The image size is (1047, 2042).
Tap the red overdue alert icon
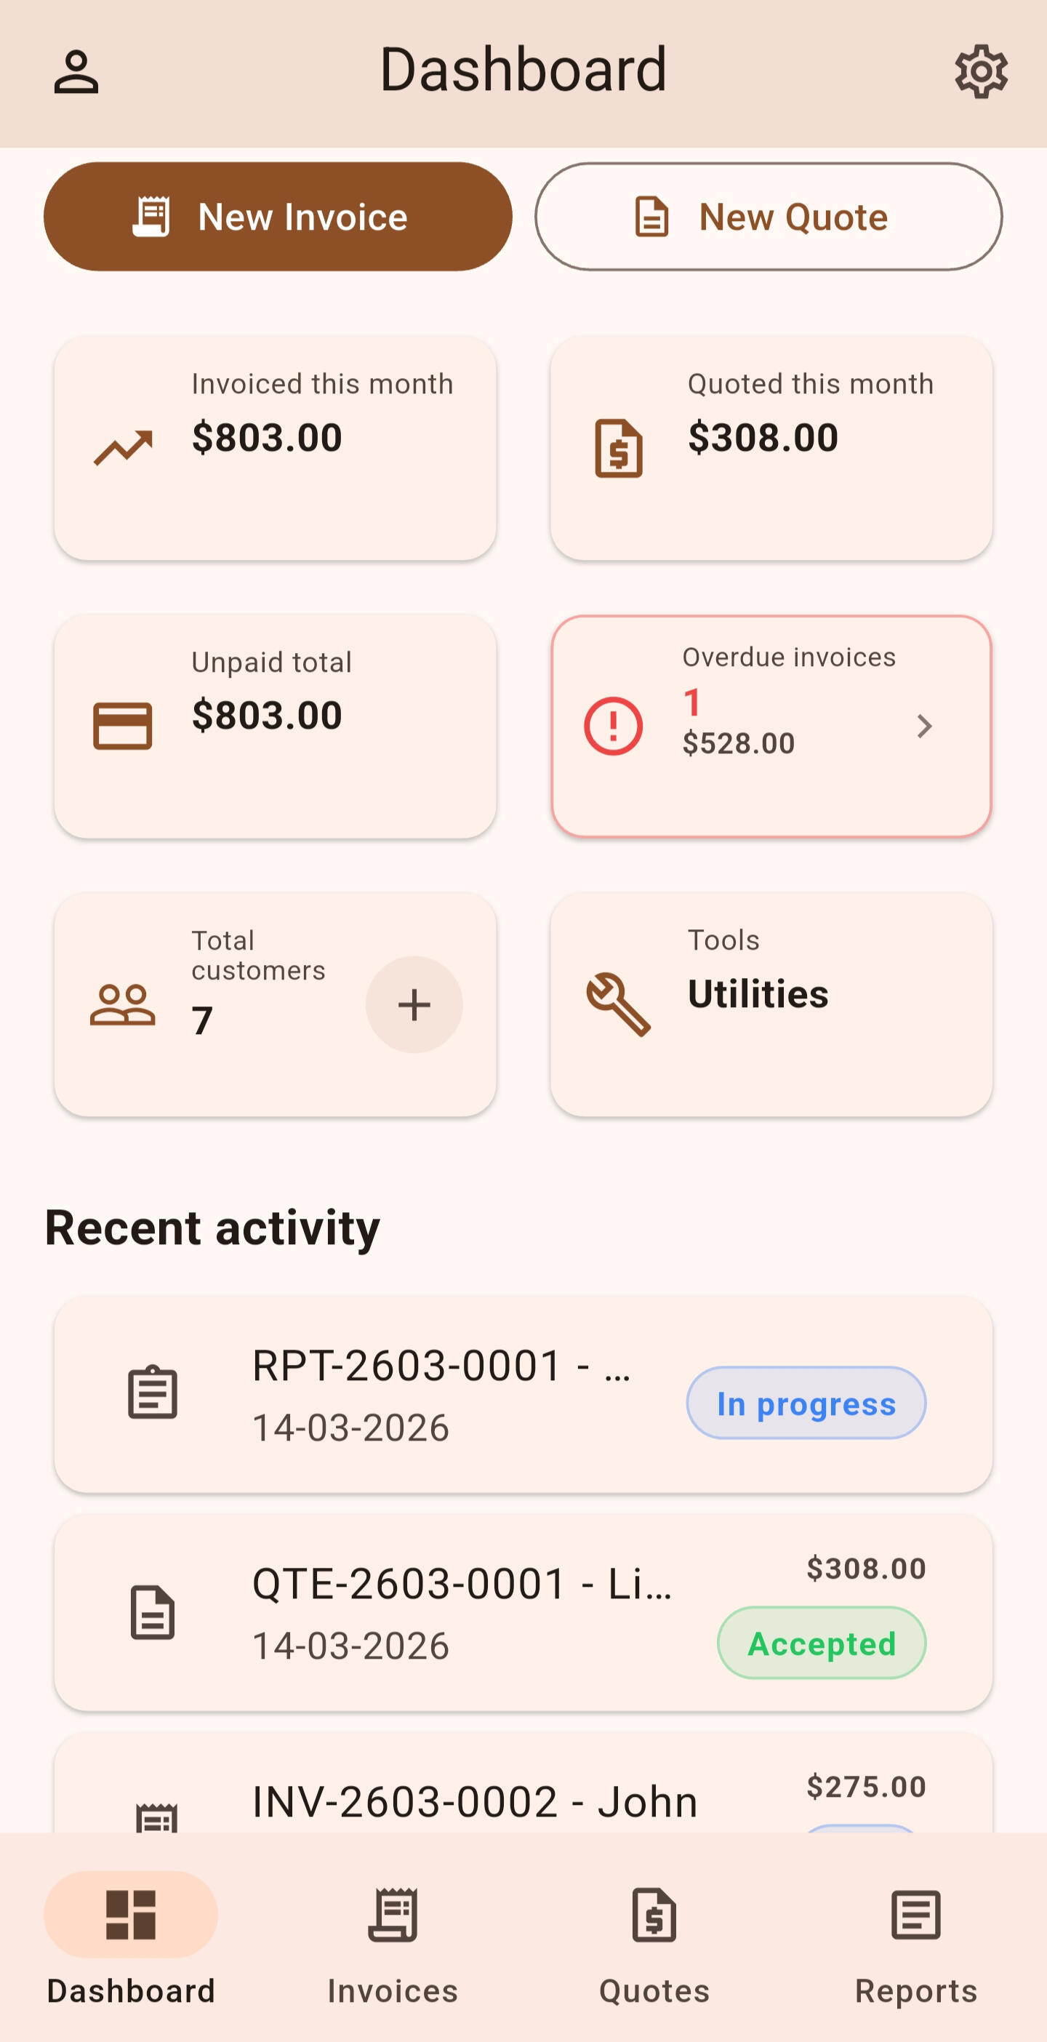pos(613,725)
